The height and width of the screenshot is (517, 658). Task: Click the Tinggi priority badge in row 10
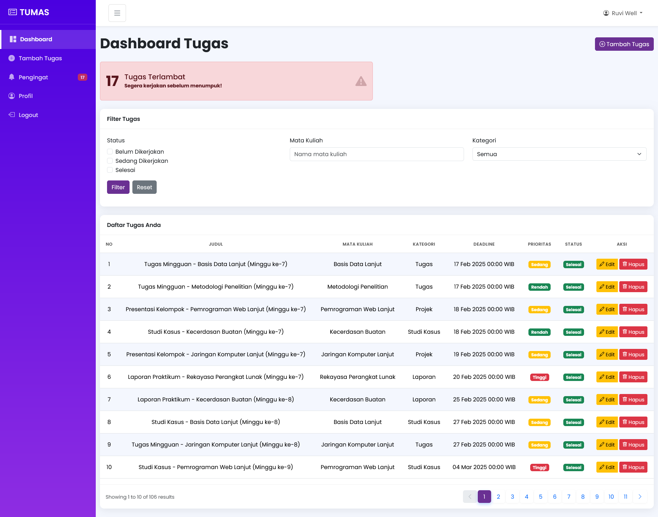(x=539, y=467)
